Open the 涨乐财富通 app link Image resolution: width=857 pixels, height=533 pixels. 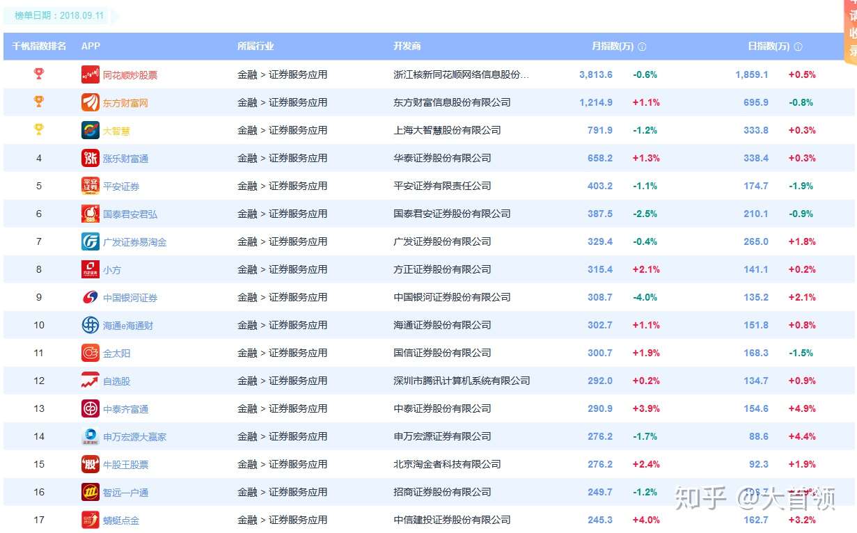point(125,159)
